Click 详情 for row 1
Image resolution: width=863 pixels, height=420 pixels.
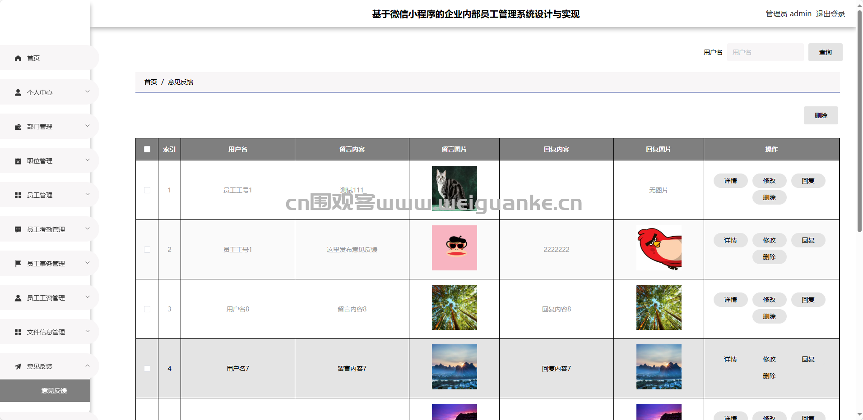(730, 181)
